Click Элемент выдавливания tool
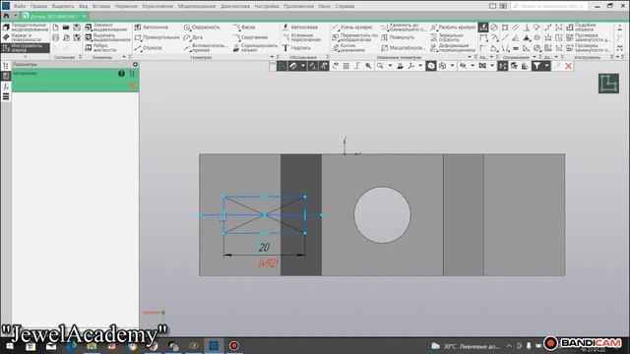This screenshot has height=354, width=630. (106, 27)
